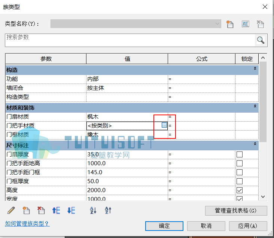The image size is (274, 238).
Task: Click the formula cell of 功能
Action: pos(201,79)
